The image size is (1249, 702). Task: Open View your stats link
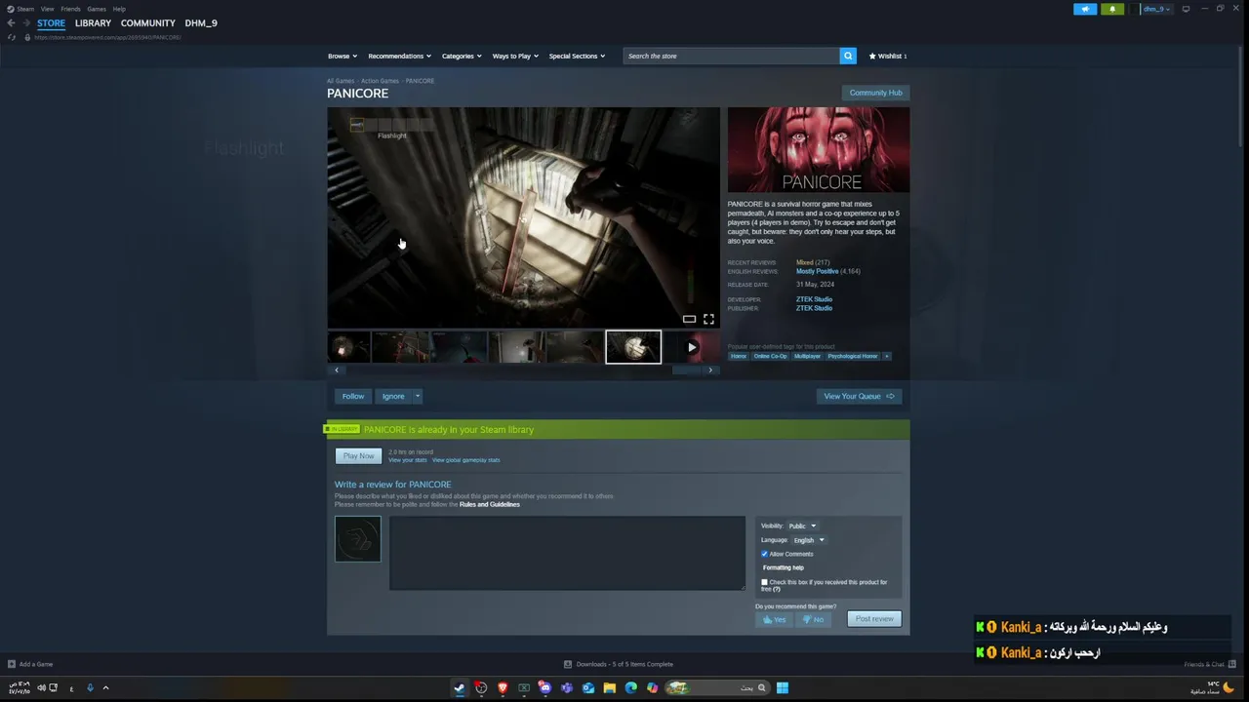[x=408, y=460]
